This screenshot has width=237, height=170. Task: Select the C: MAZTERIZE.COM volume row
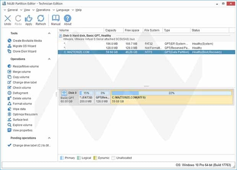coord(146,52)
